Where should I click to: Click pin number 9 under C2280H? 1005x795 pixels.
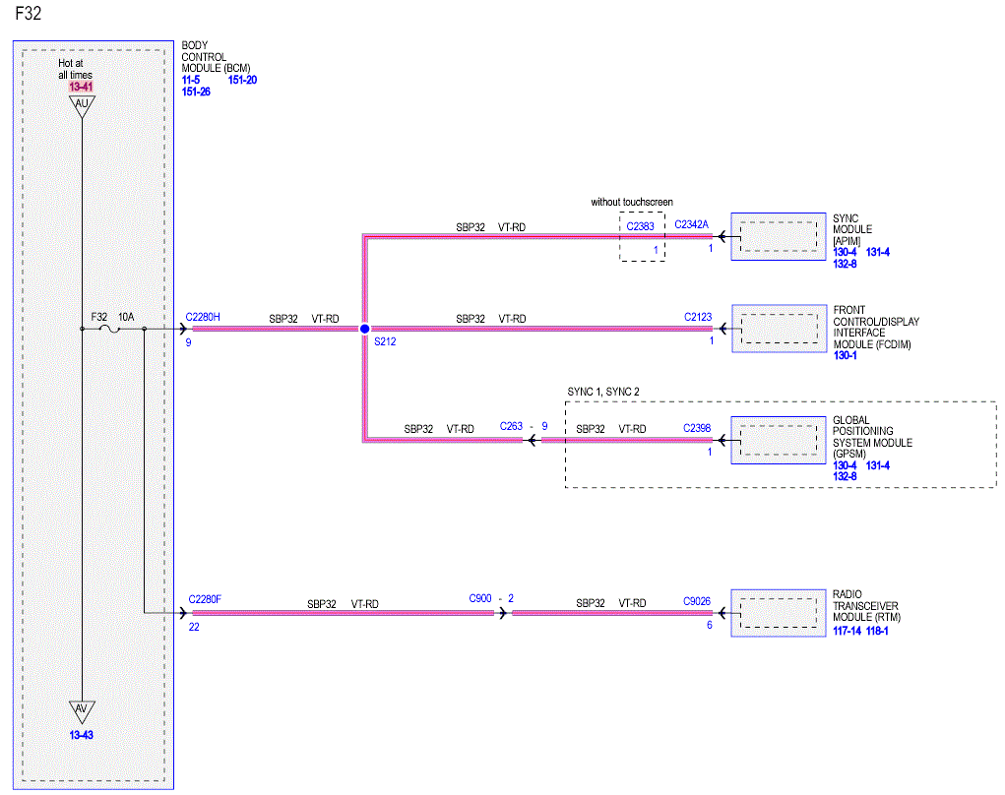[188, 342]
